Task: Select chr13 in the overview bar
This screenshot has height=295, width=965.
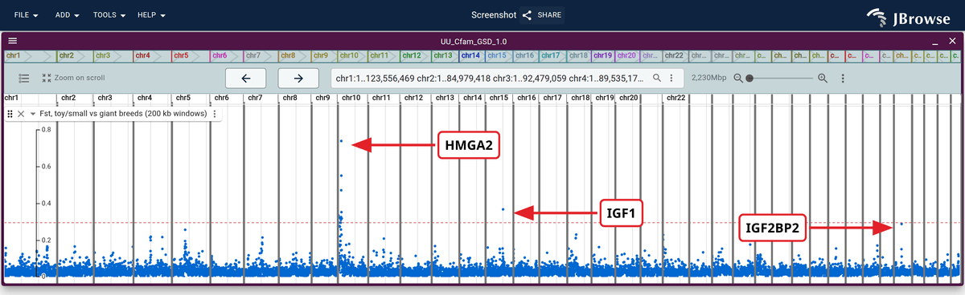Action: pyautogui.click(x=446, y=55)
